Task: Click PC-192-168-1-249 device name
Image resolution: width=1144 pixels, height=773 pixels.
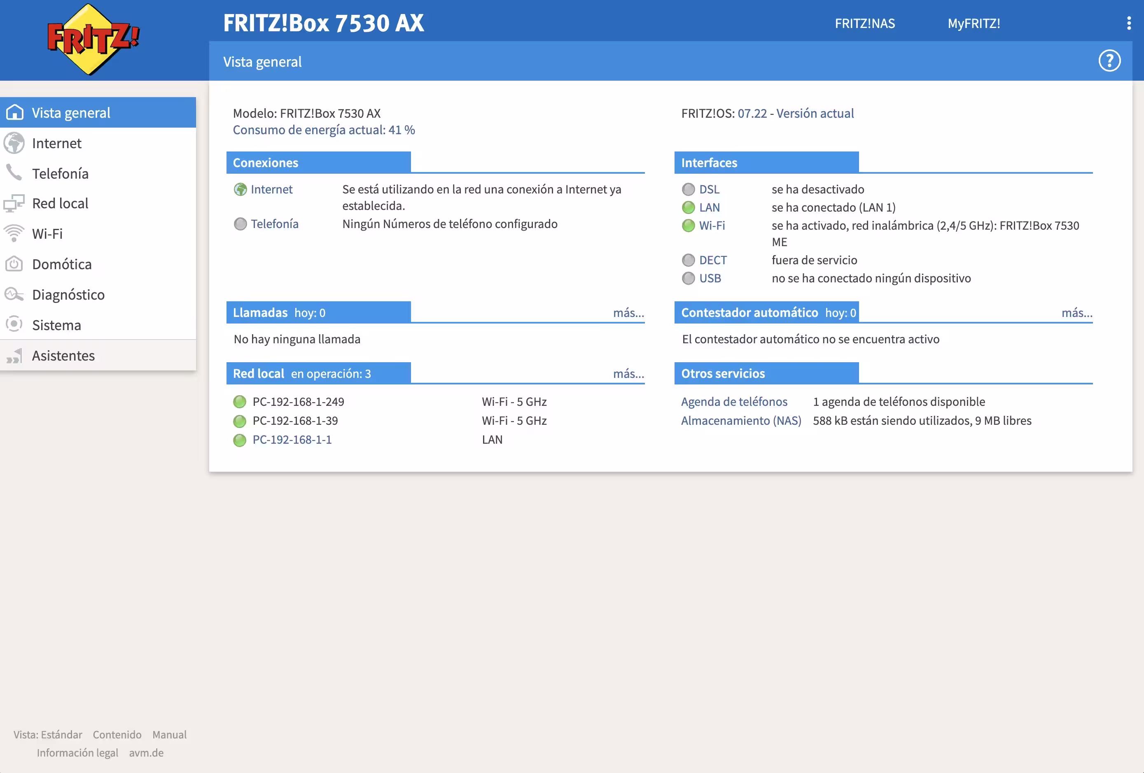Action: pyautogui.click(x=298, y=402)
